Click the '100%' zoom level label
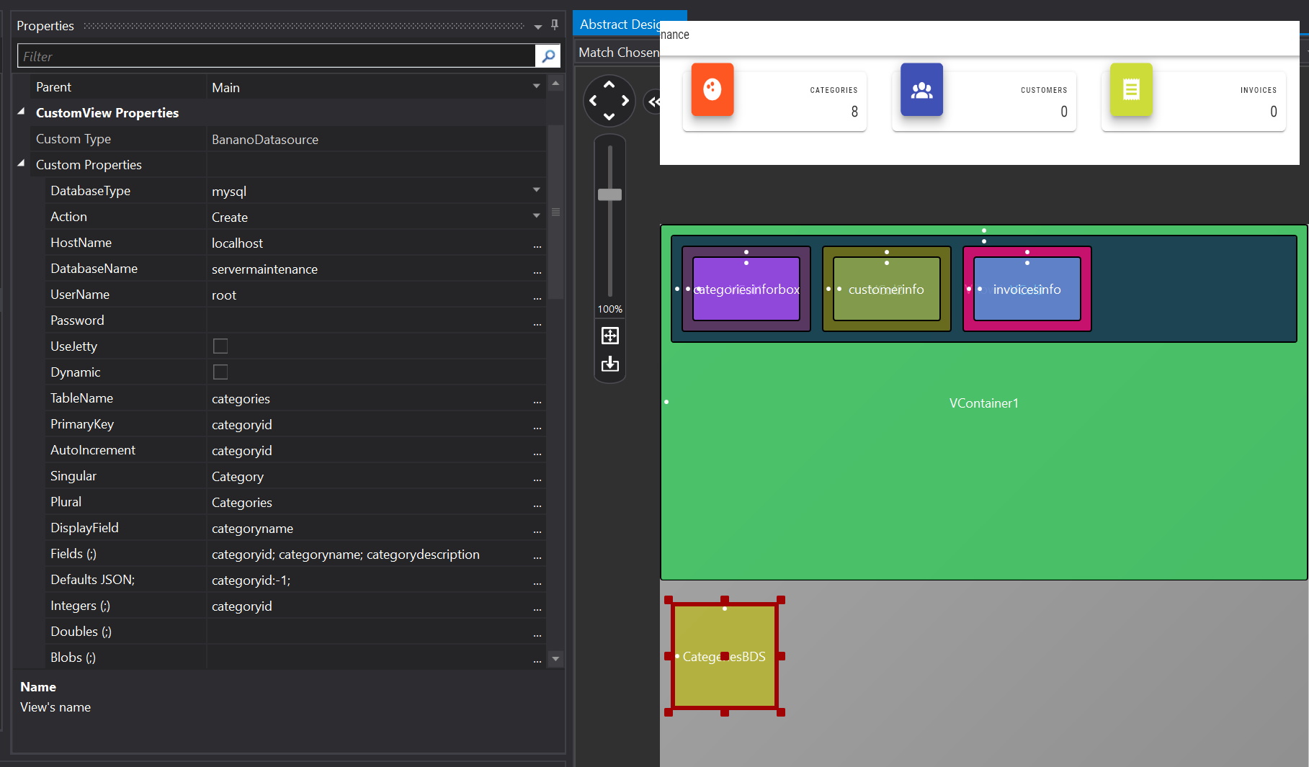This screenshot has width=1309, height=767. pos(609,309)
